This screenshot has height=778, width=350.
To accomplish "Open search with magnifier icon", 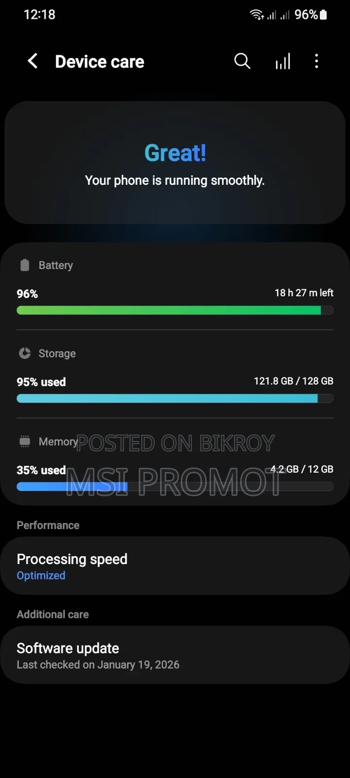I will [x=242, y=61].
